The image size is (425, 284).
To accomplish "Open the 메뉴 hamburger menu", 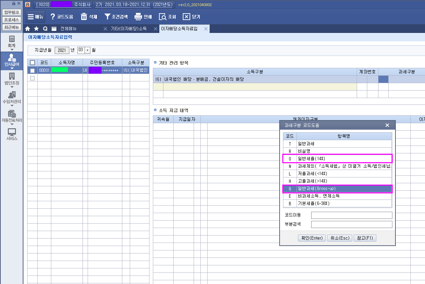I will click(35, 17).
